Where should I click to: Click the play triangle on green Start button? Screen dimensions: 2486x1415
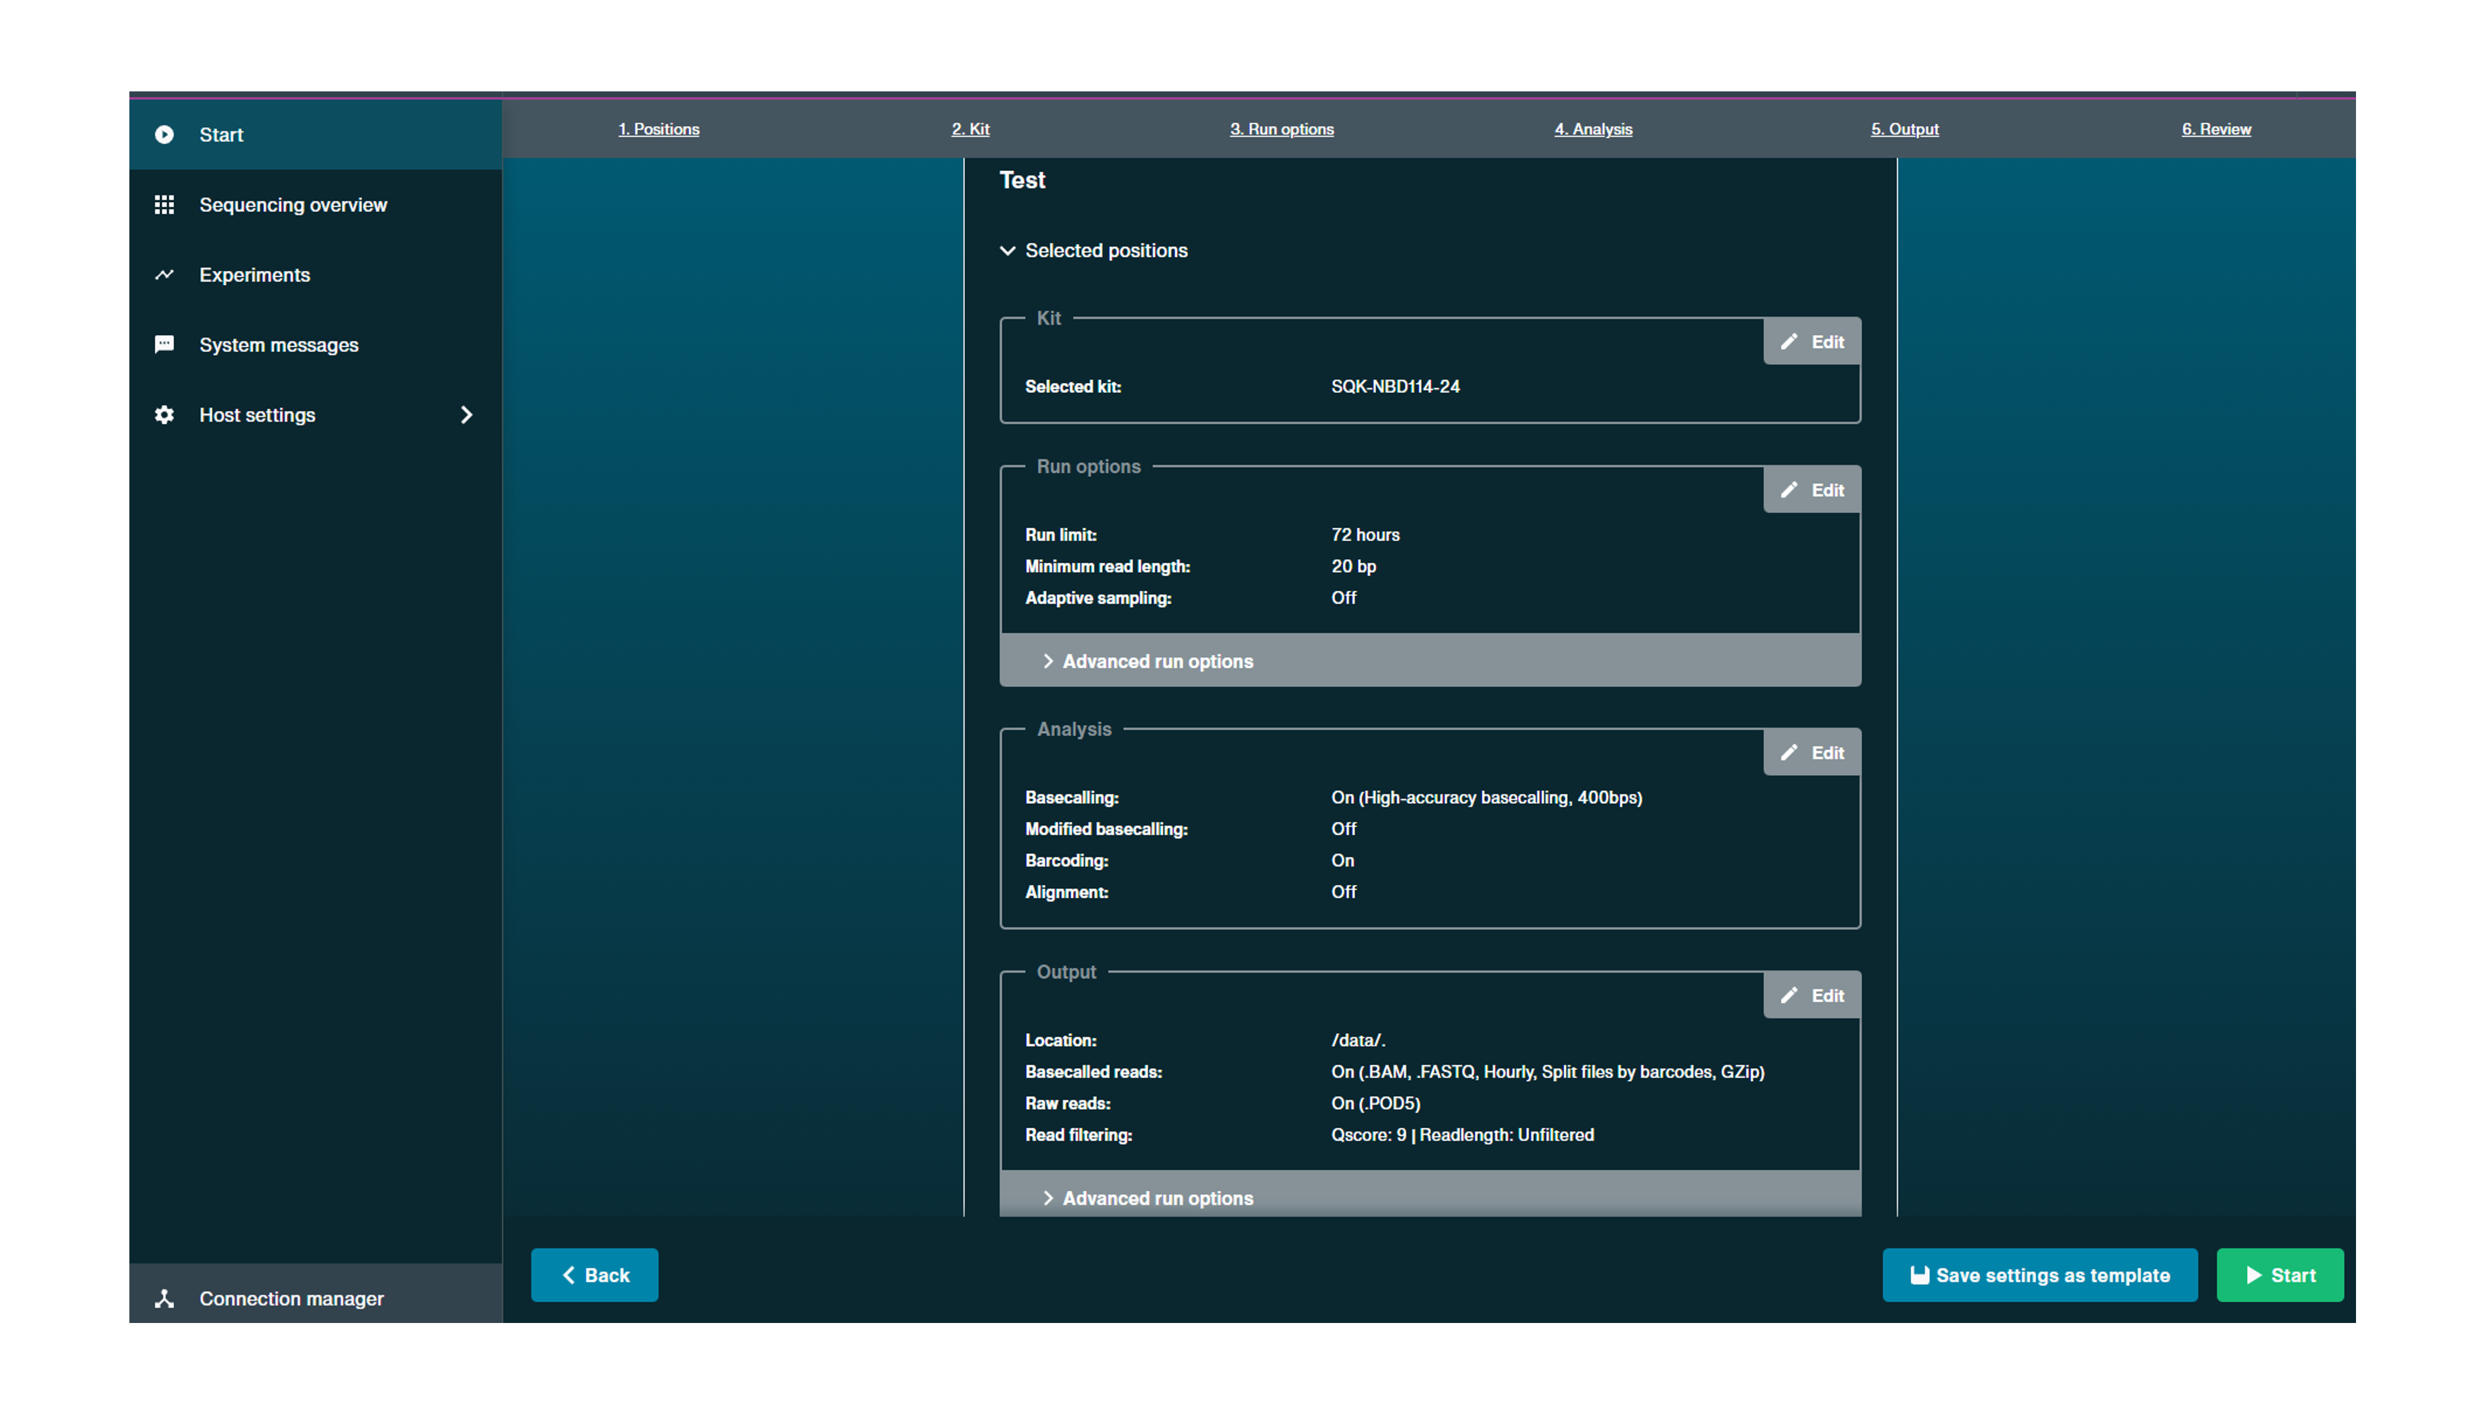coord(2253,1275)
